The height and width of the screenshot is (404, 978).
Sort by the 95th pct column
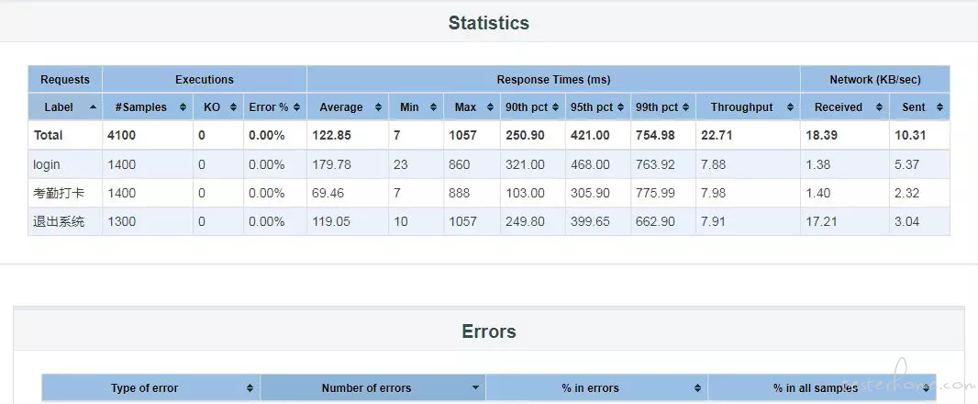tap(598, 107)
